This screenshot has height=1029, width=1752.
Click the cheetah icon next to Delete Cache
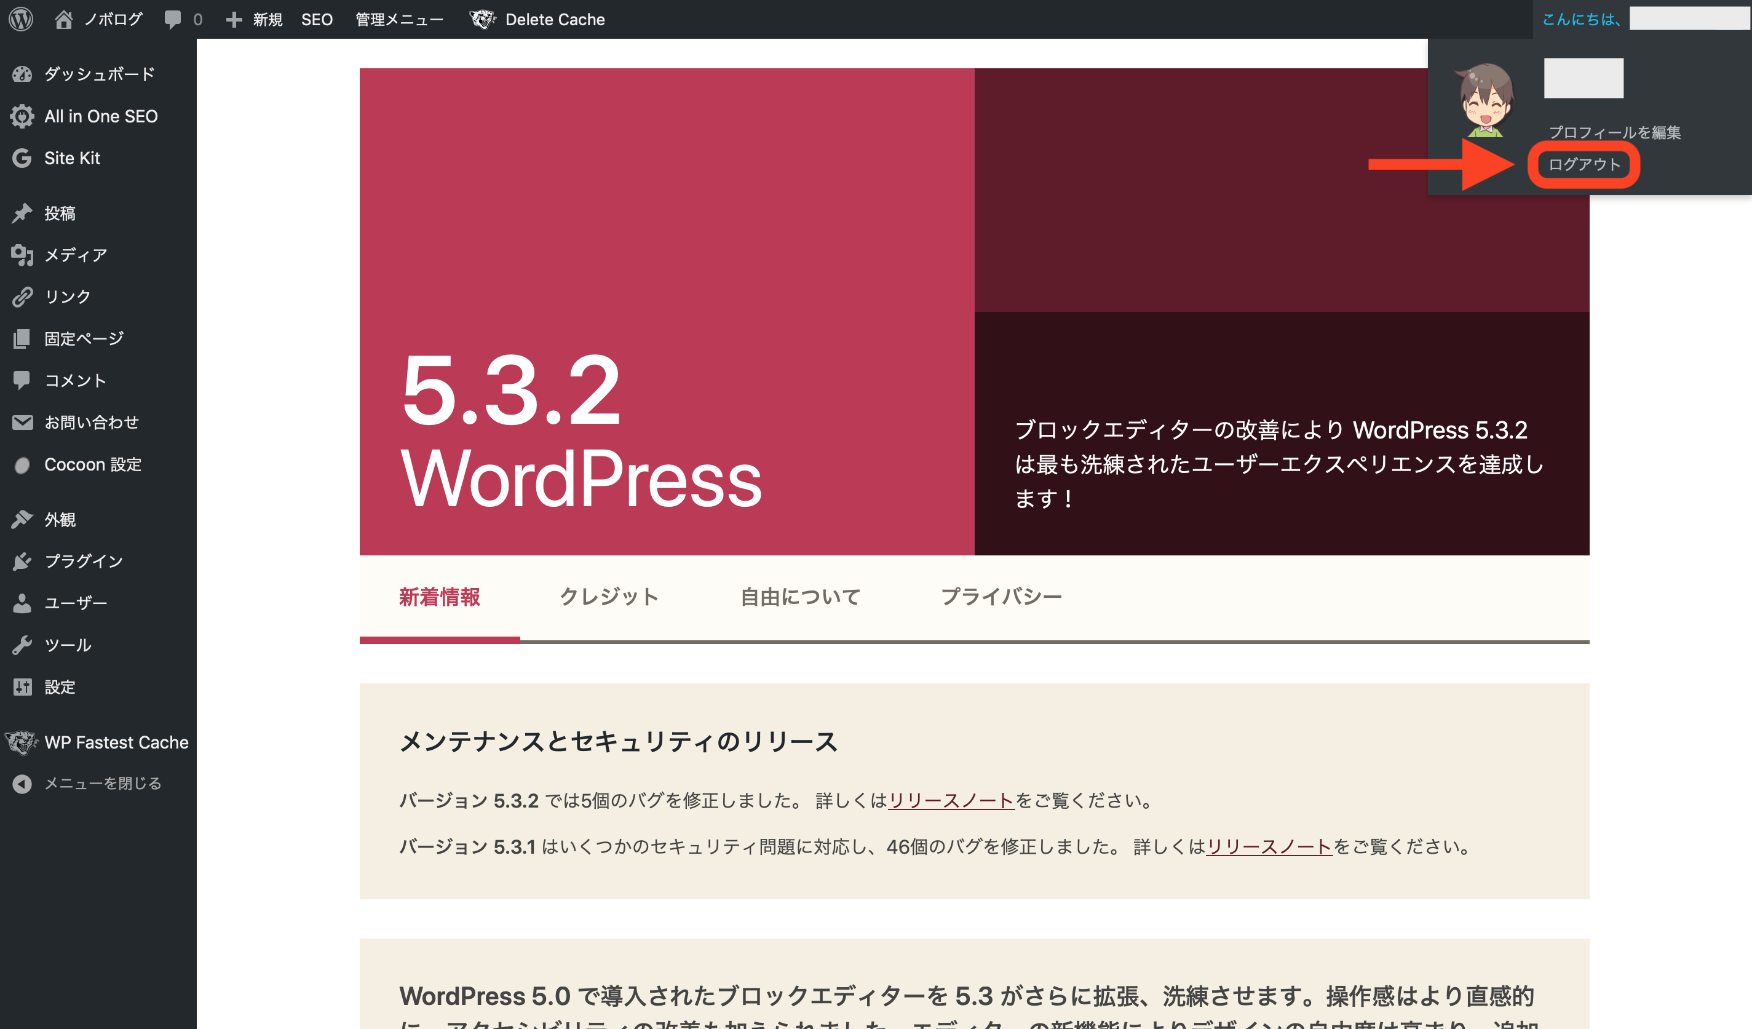tap(483, 20)
